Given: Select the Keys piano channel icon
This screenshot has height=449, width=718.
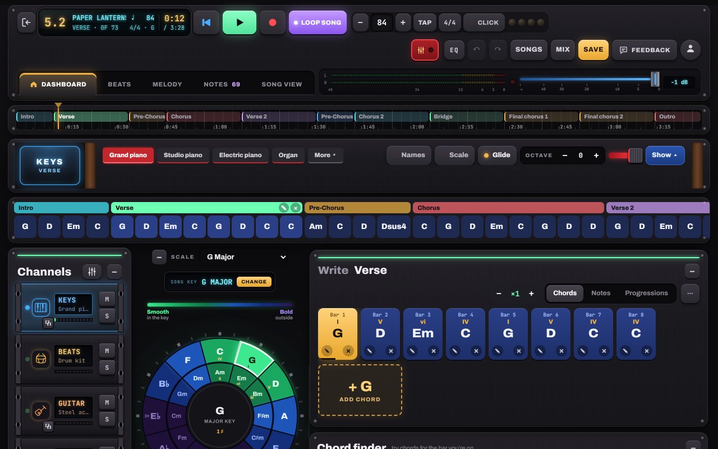Looking at the screenshot, I should (x=41, y=308).
